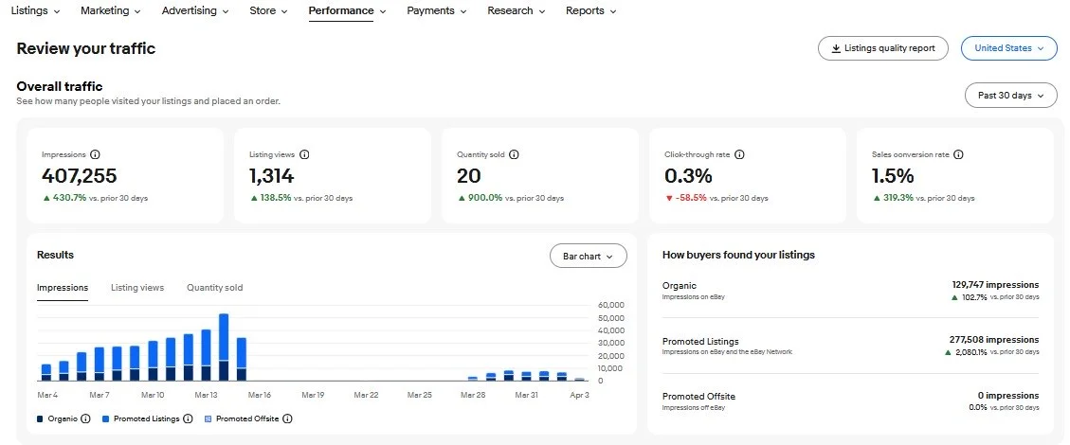Expand the United States country selector

1008,48
